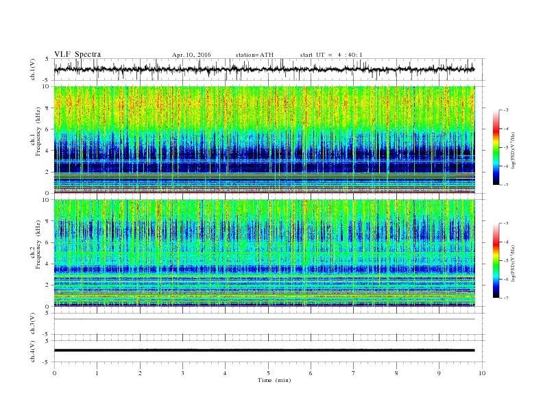This screenshot has height=419, width=543.
Task: Click the "5" tick on the Time axis
Action: (268, 373)
